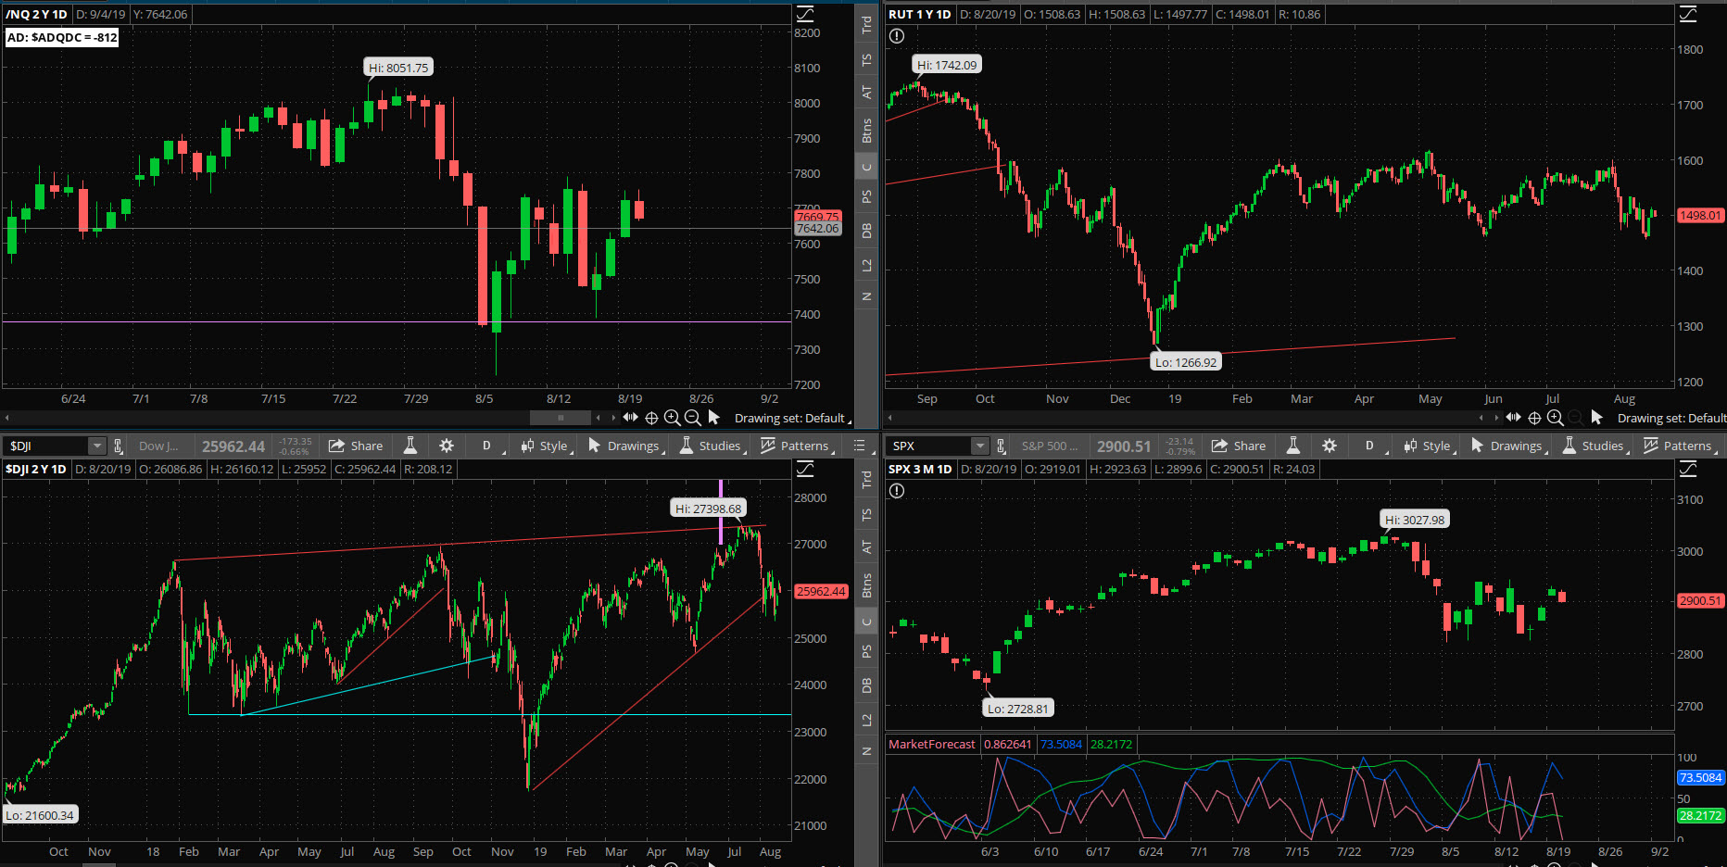Open Drawing set: Default dropdown under RUT chart
The width and height of the screenshot is (1727, 867).
[1671, 418]
